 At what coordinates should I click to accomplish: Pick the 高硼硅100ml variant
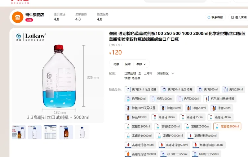pyautogui.click(x=164, y=117)
